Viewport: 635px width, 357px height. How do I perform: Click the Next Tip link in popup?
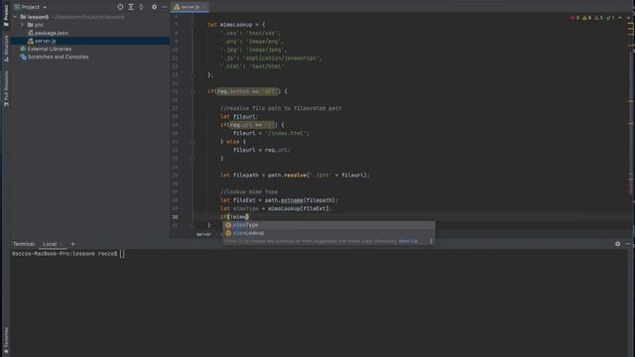click(x=408, y=241)
